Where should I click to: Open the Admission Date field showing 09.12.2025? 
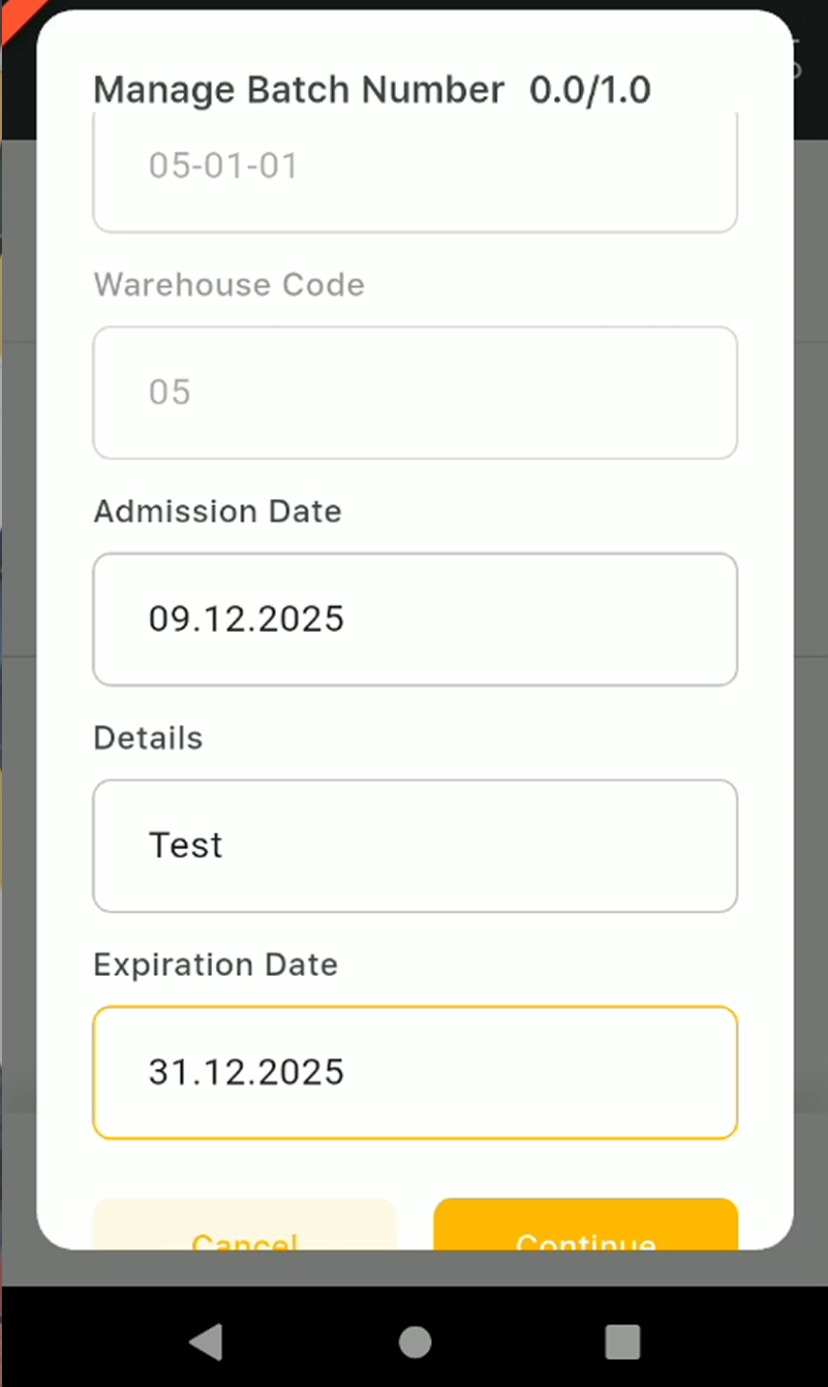click(x=414, y=619)
